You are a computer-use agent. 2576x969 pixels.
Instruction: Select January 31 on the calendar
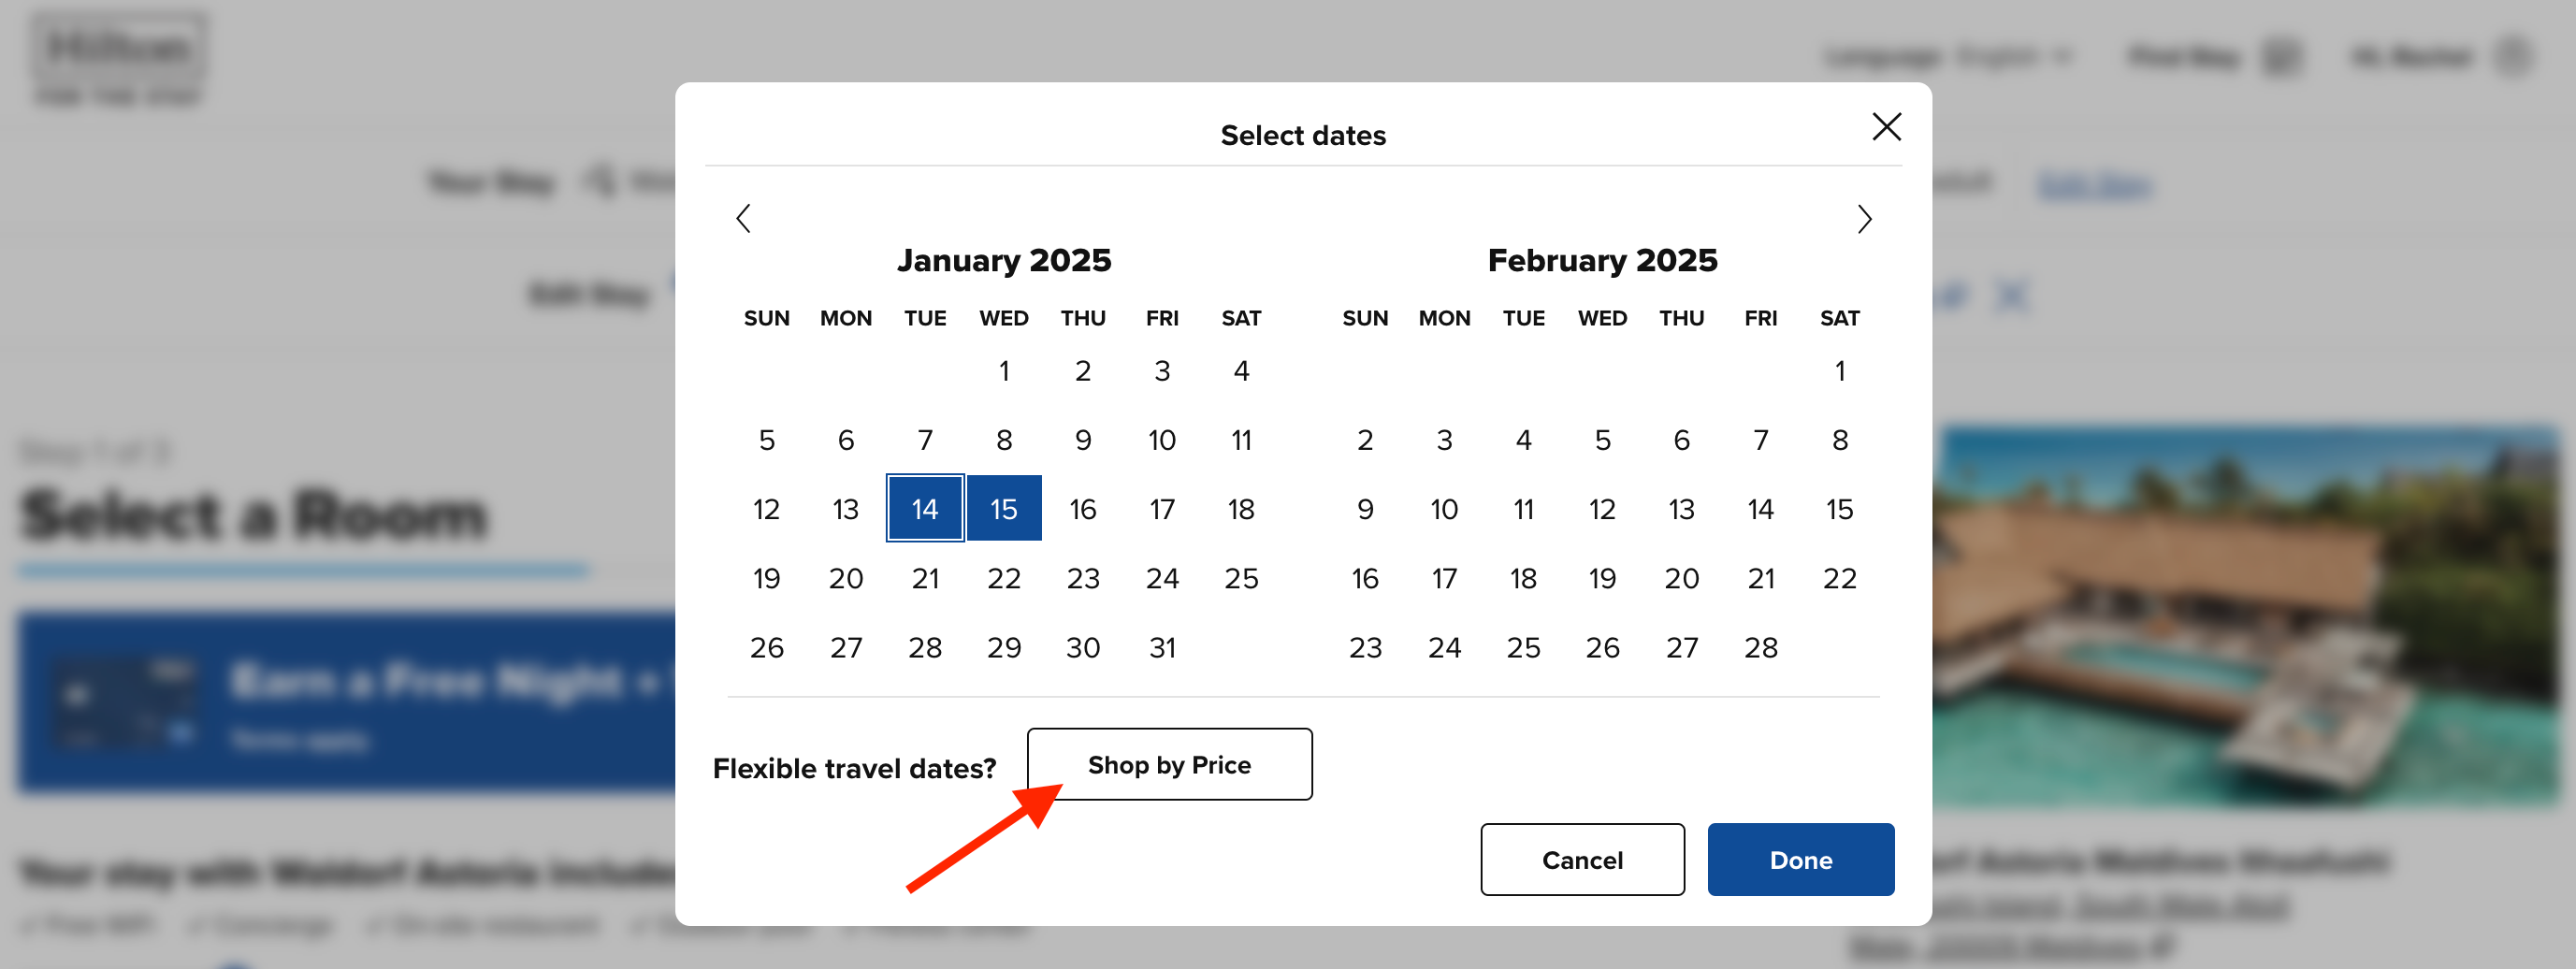[x=1162, y=647]
